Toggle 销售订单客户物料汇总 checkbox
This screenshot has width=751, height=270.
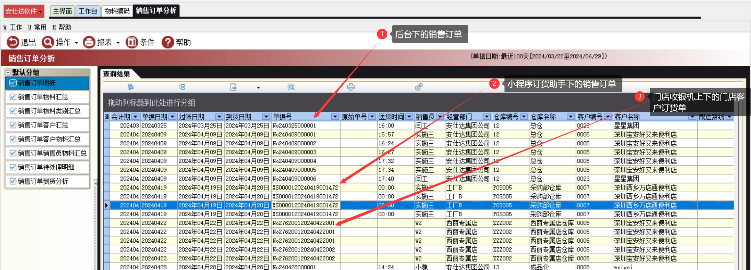tap(13, 139)
